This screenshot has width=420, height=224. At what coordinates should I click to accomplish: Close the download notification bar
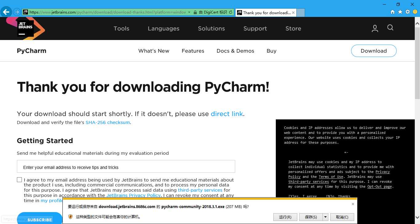[353, 204]
